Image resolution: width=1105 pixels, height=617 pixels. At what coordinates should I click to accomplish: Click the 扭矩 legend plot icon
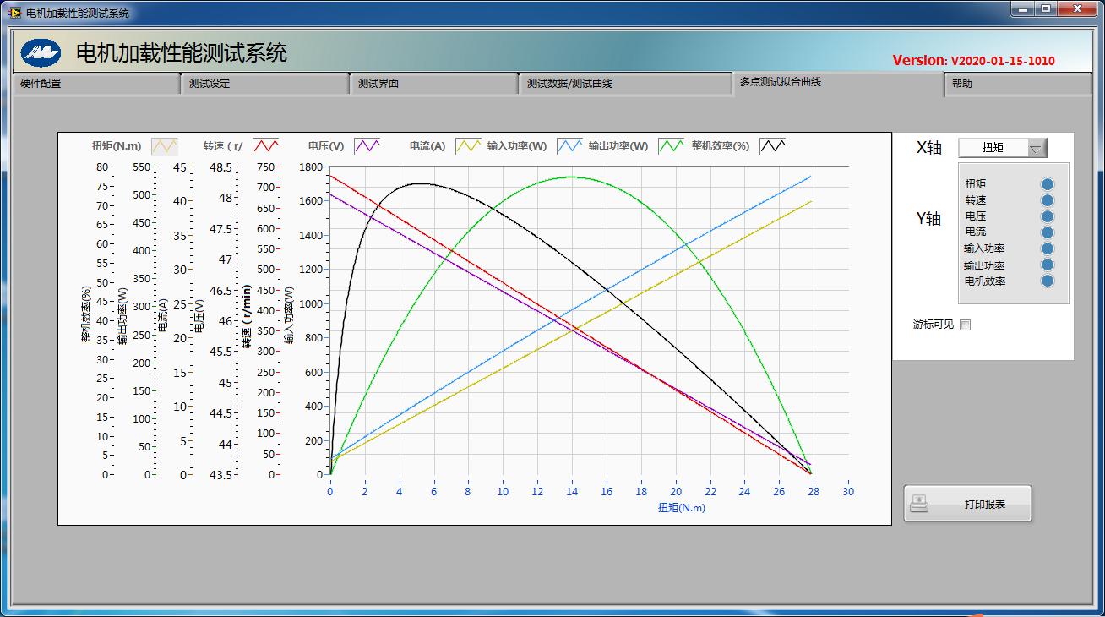[165, 146]
